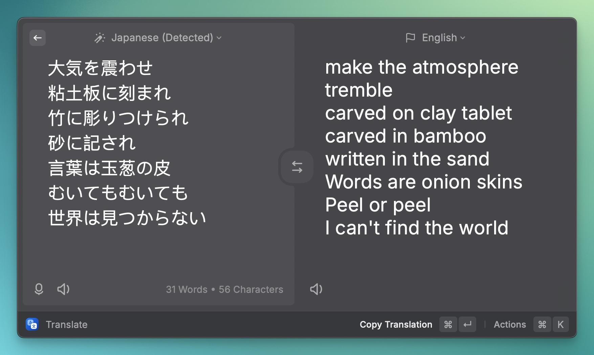Screen dimensions: 594x355
Task: Click the command key beside Copy Translation
Action: pos(448,325)
